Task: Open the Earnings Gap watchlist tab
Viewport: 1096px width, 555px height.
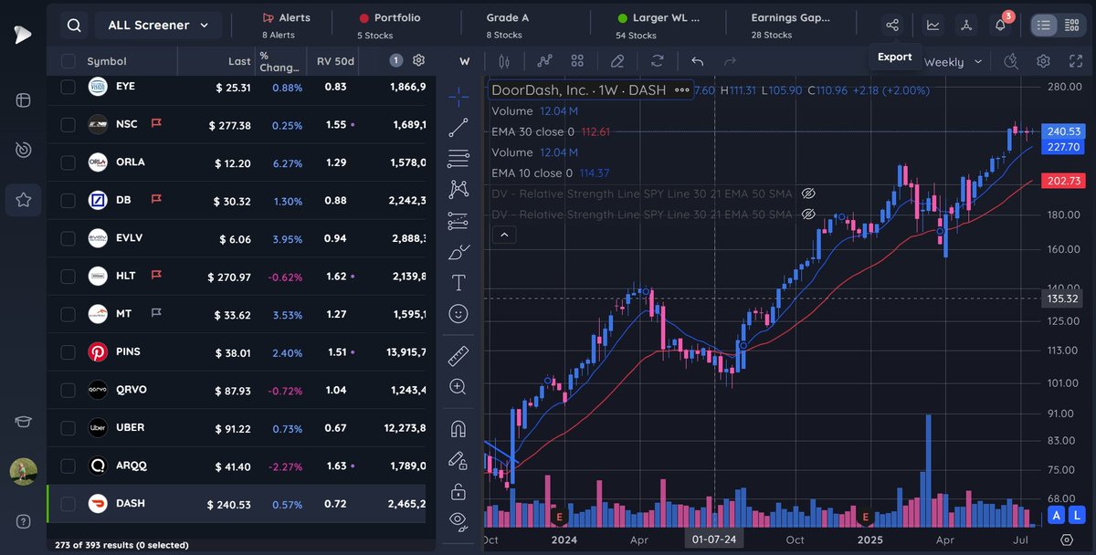Action: click(x=788, y=26)
